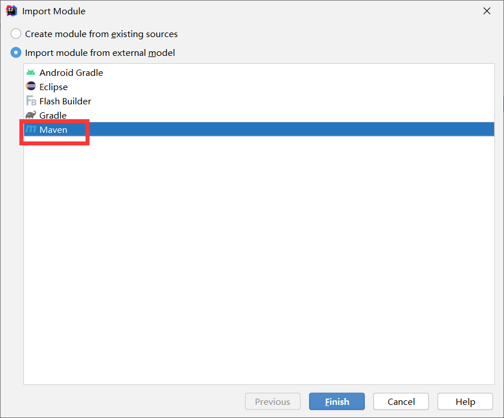Click the Gradle elephant icon
Screen dimensions: 504x418
[x=31, y=115]
